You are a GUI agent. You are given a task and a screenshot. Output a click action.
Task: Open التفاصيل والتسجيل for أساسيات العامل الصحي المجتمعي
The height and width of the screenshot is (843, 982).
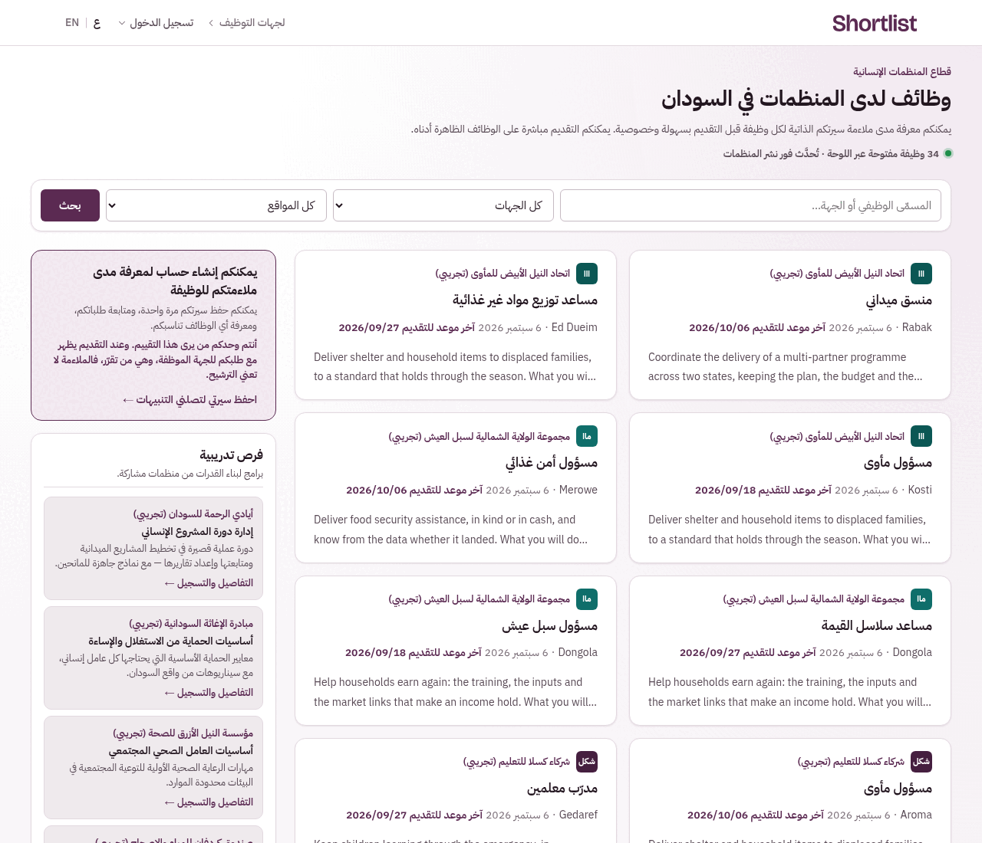click(x=209, y=802)
